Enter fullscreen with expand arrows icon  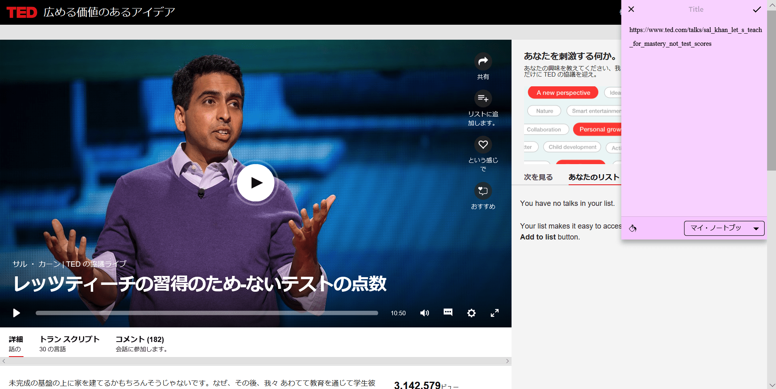tap(495, 313)
